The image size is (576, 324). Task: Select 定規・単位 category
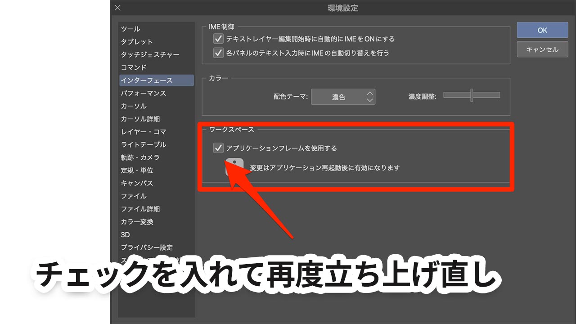click(156, 171)
